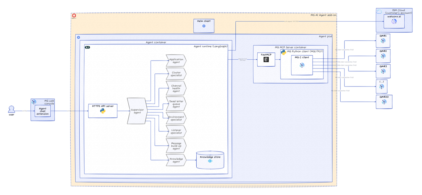Click the eye icon in Knowledge store
422x195 pixels.
click(210, 161)
